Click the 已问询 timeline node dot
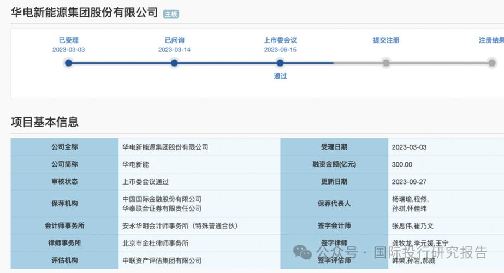This screenshot has height=273, width=504. [174, 63]
